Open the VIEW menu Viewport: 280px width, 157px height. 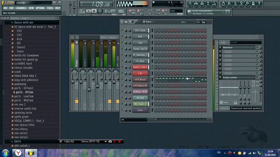coord(31,8)
